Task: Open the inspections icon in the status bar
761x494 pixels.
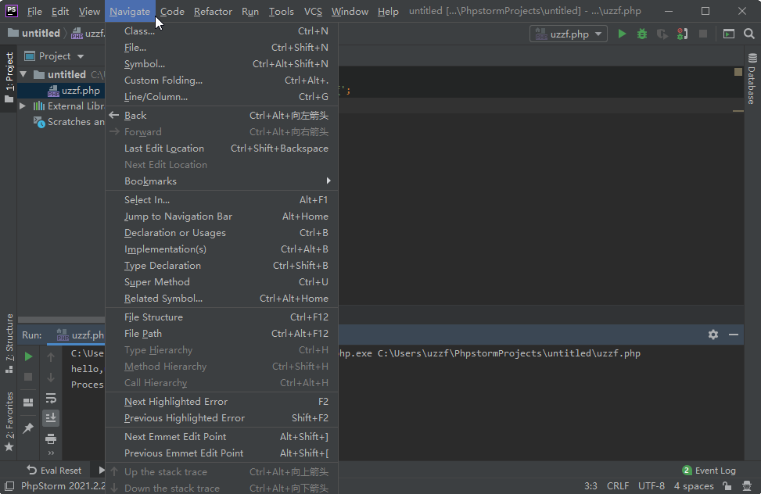Action: [x=747, y=485]
